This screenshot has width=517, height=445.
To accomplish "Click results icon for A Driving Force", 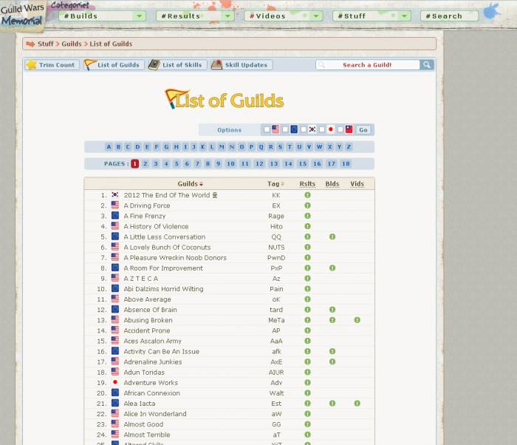I will [307, 205].
